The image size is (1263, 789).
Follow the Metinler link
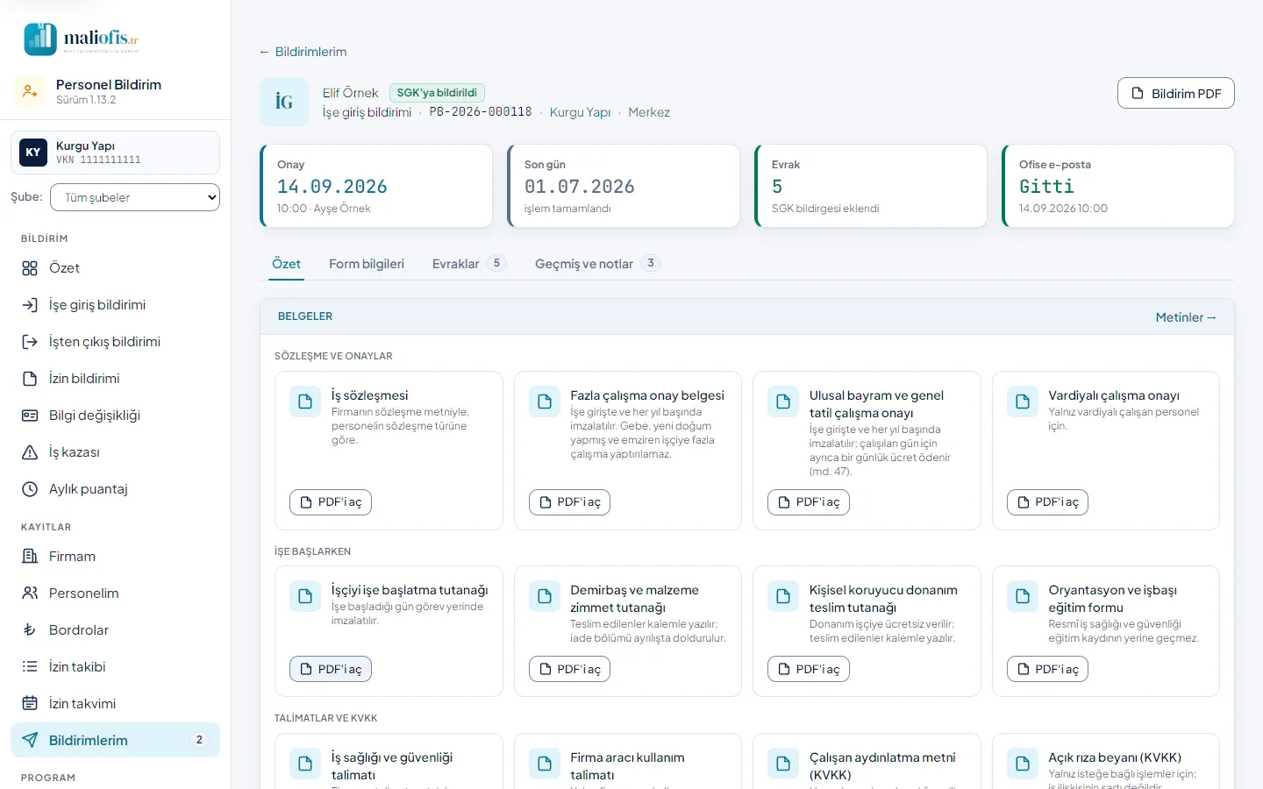pyautogui.click(x=1186, y=317)
